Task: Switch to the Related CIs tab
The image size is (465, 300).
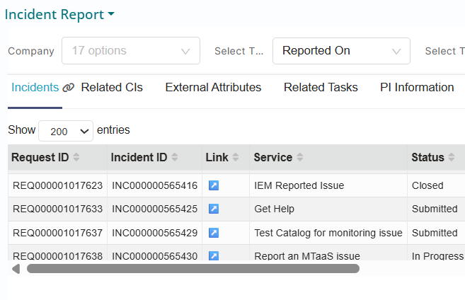Action: (x=112, y=88)
